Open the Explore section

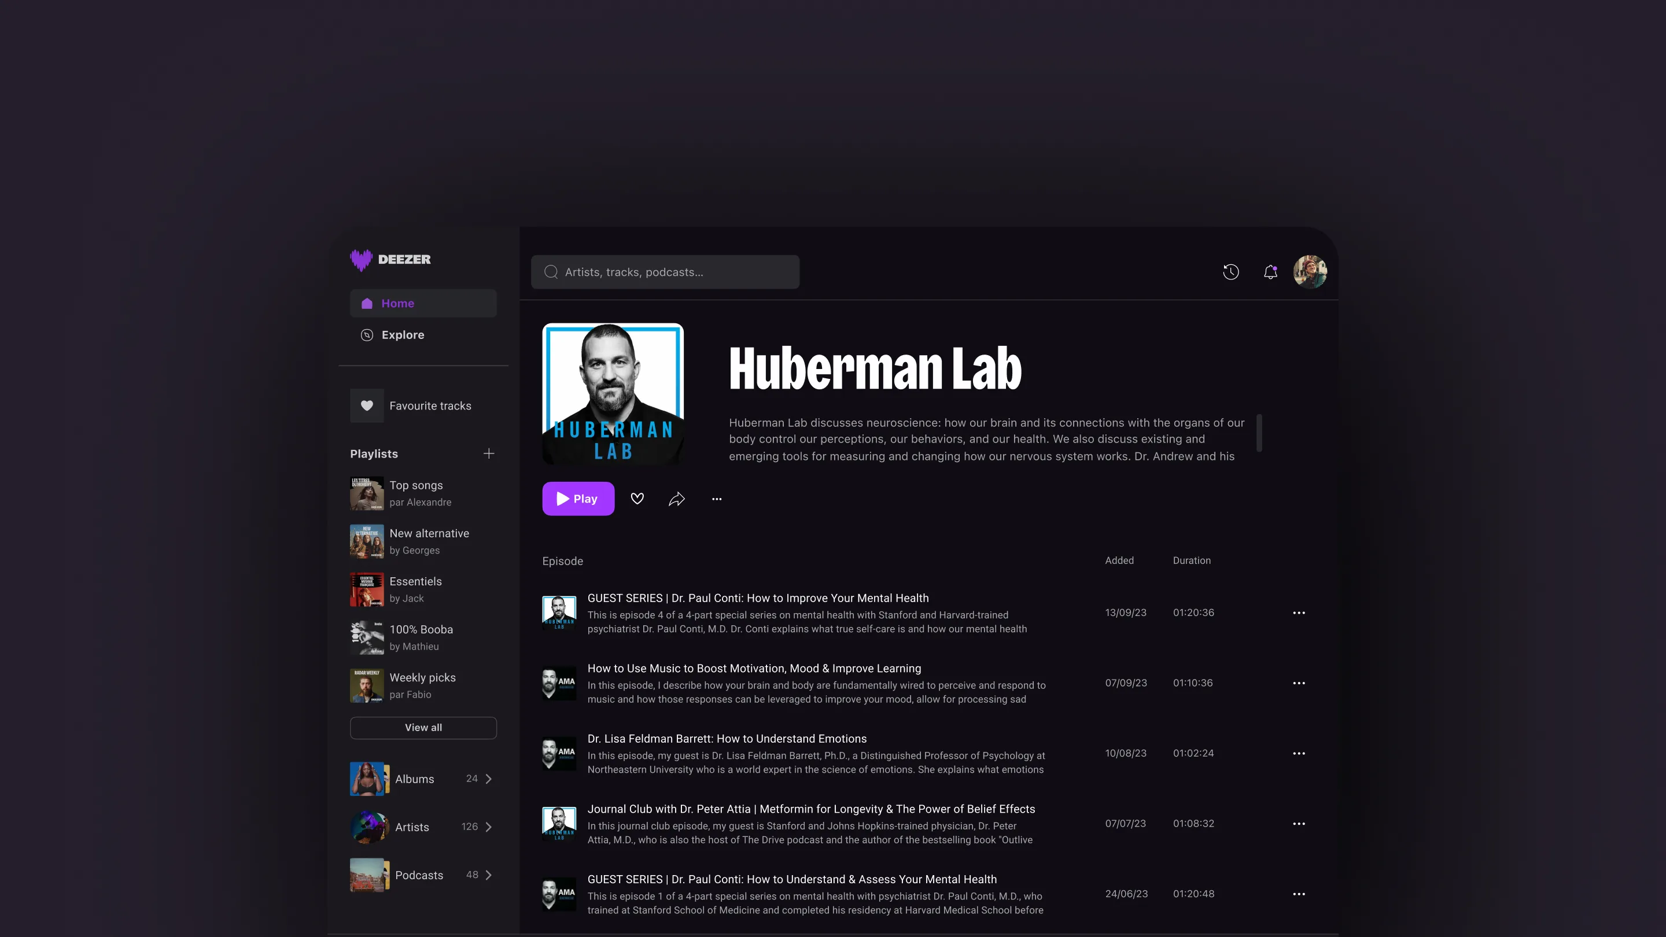click(423, 335)
